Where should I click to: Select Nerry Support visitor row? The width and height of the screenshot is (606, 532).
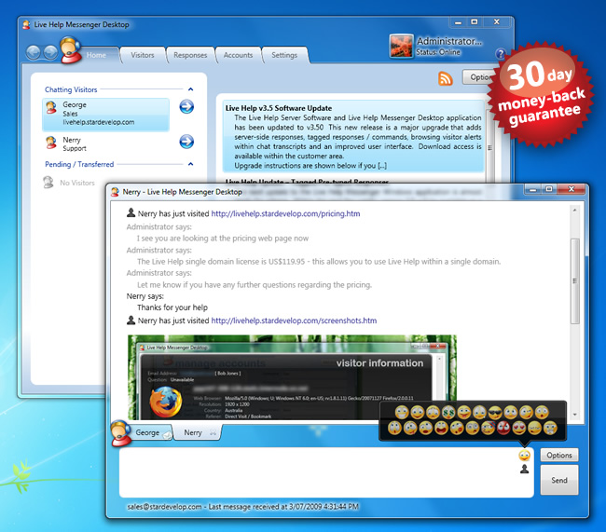(106, 143)
